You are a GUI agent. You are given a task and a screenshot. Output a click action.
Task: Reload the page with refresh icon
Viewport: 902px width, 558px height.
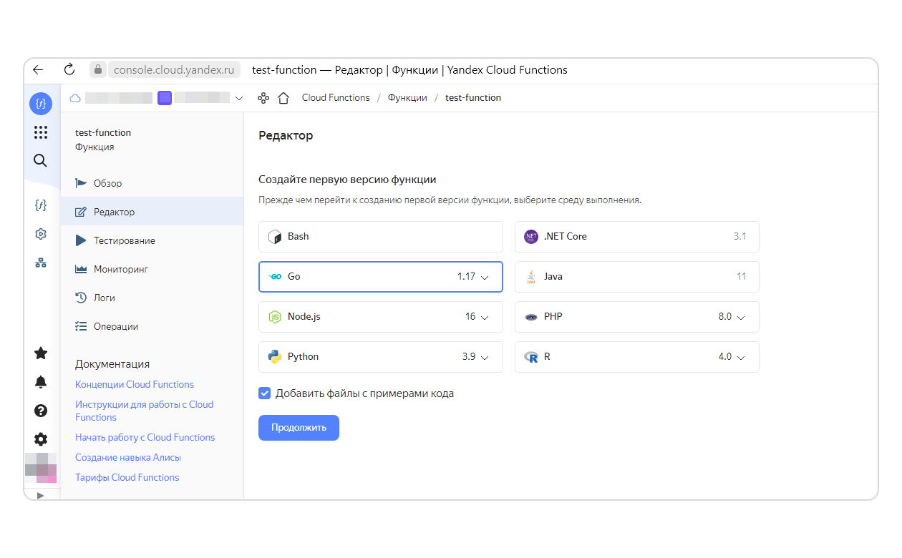pos(69,70)
